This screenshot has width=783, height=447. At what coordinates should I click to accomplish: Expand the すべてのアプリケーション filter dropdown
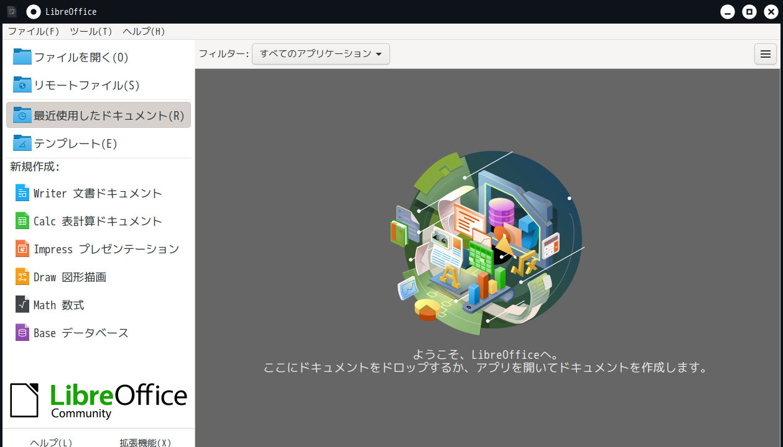click(x=321, y=54)
